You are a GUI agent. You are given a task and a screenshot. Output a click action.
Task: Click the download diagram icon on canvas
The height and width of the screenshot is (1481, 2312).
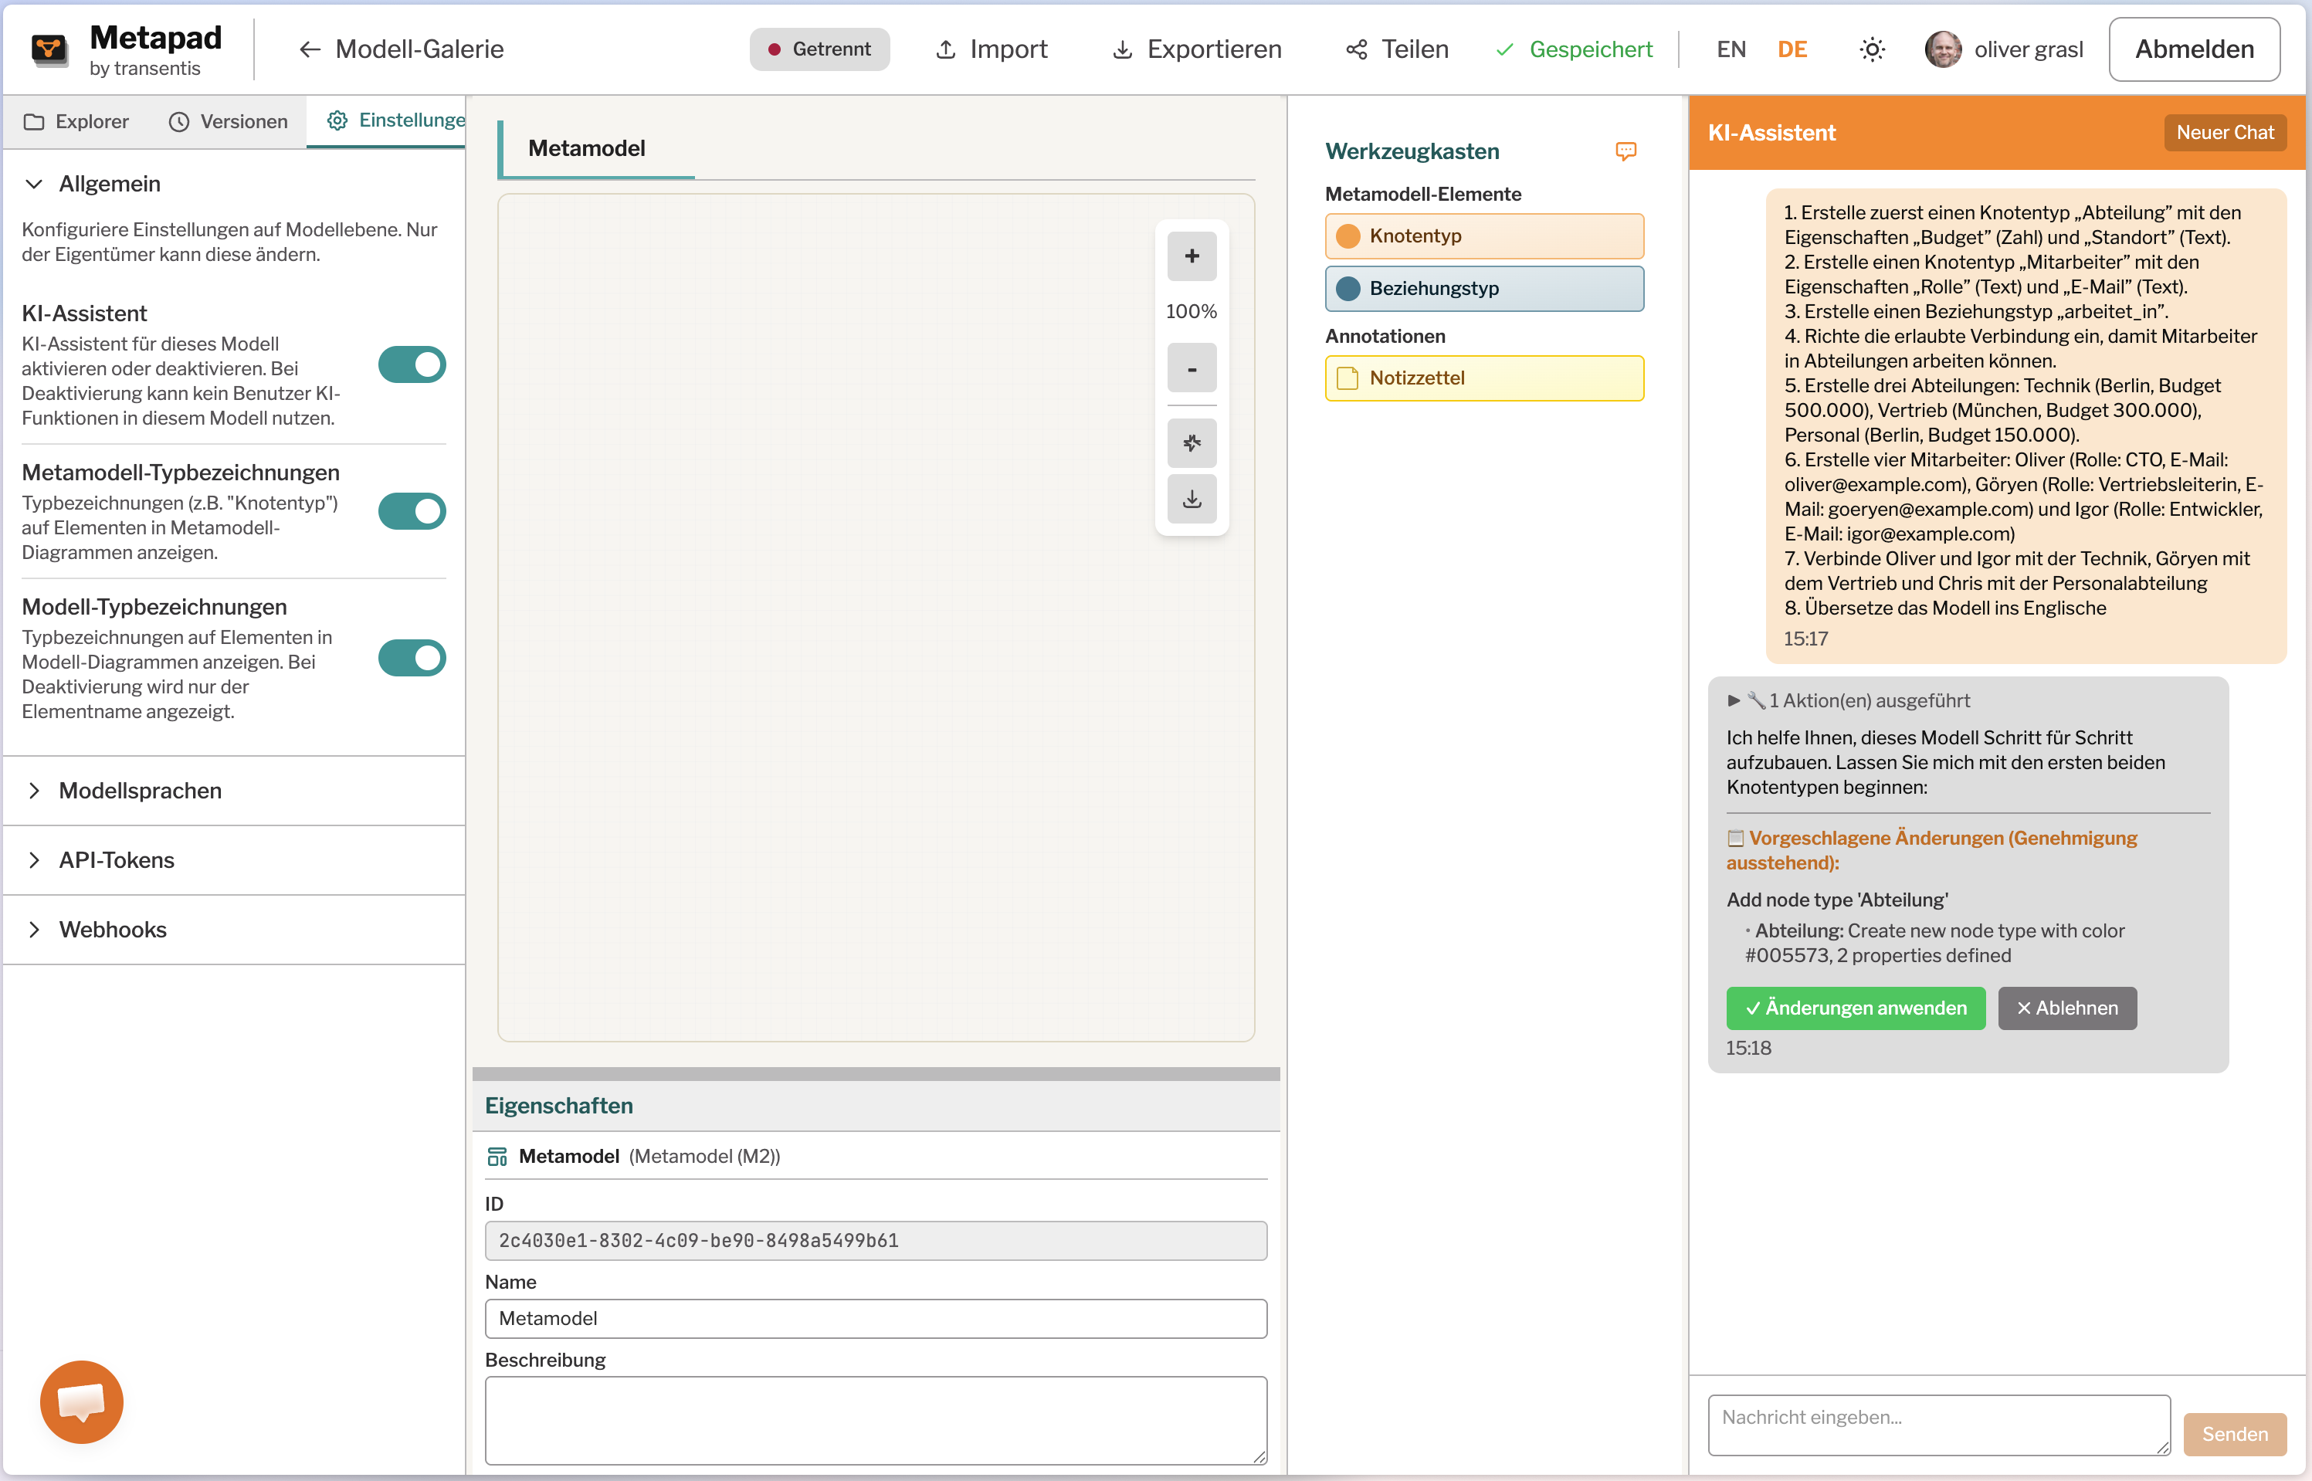1191,498
